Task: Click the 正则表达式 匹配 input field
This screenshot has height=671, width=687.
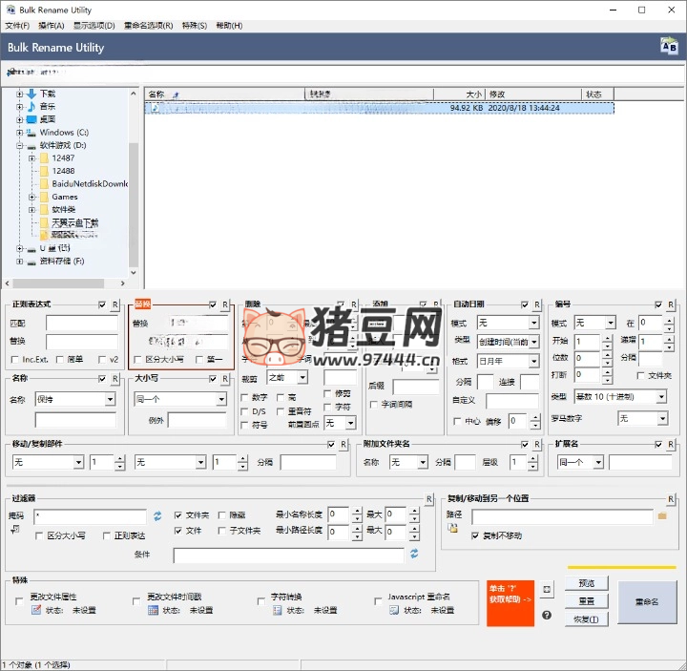Action: click(x=82, y=324)
